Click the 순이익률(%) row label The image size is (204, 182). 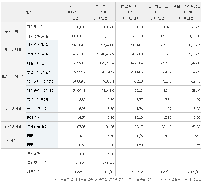coord(37,108)
